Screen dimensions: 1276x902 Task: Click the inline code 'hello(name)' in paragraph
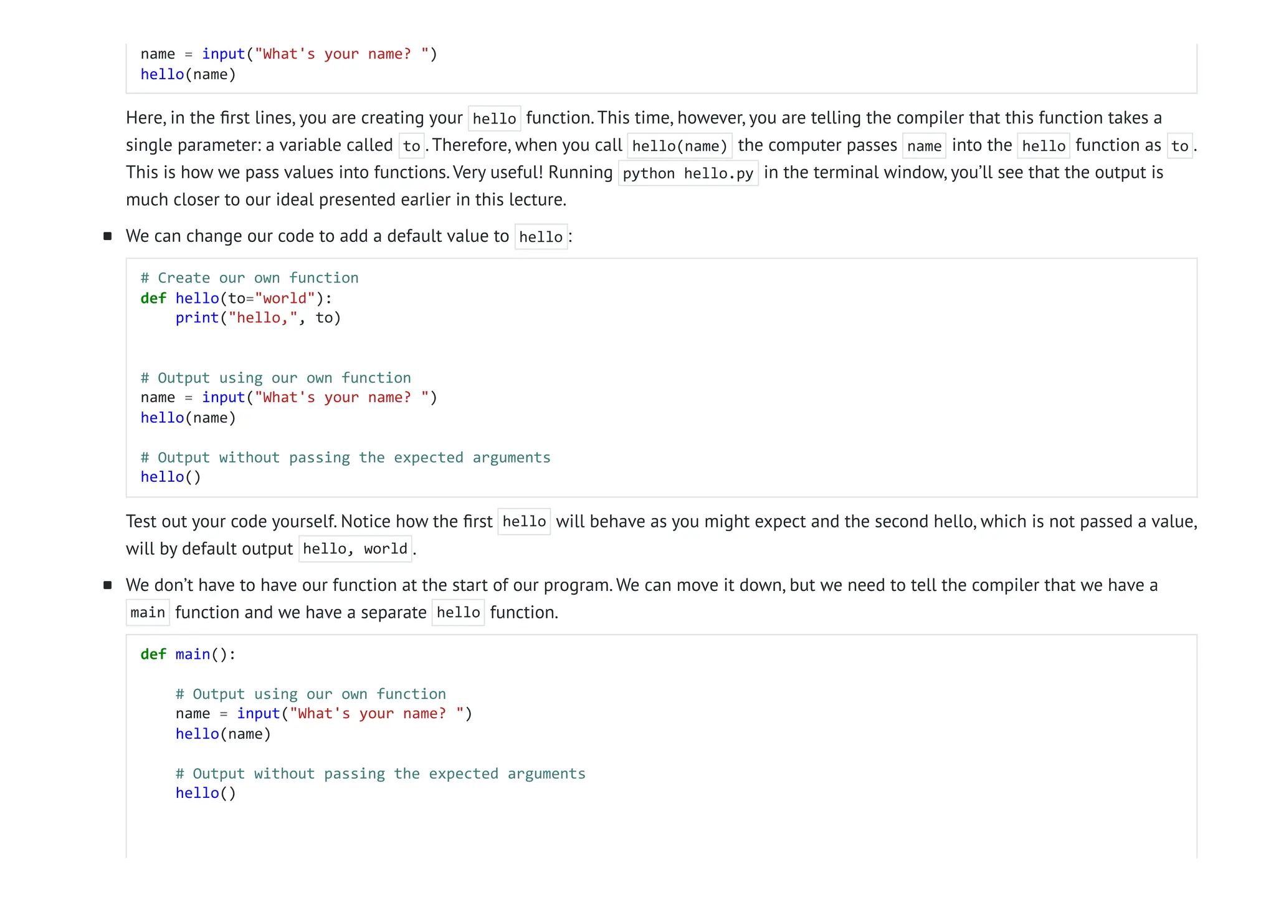click(x=680, y=146)
